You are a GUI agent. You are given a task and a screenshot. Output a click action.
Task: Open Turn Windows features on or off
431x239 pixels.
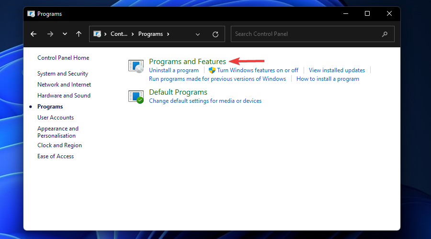click(258, 70)
